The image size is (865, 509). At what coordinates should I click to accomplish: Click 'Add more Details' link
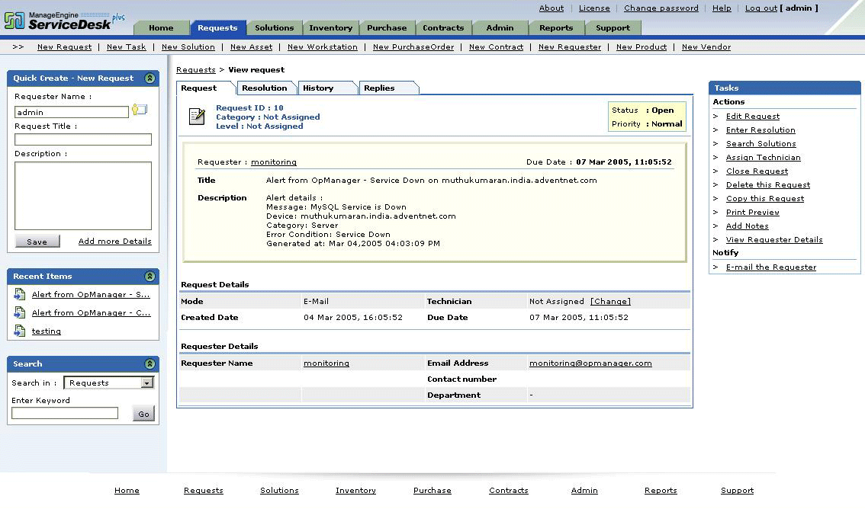coord(114,242)
